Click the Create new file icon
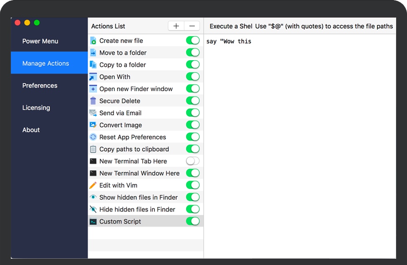Image resolution: width=407 pixels, height=265 pixels. [x=94, y=41]
